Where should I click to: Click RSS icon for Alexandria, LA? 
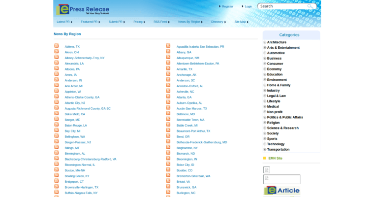57,63
